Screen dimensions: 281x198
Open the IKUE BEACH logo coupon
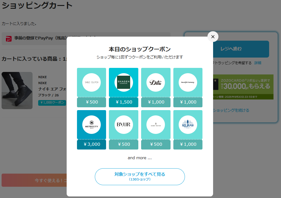click(188, 124)
